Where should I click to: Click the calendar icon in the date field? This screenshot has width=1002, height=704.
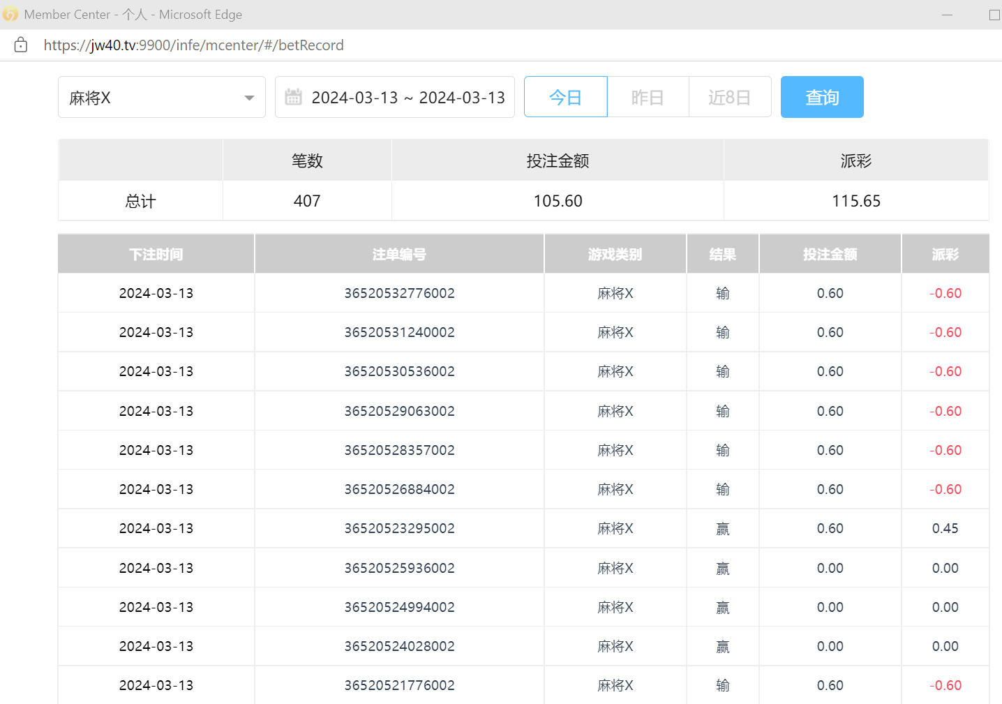point(293,97)
